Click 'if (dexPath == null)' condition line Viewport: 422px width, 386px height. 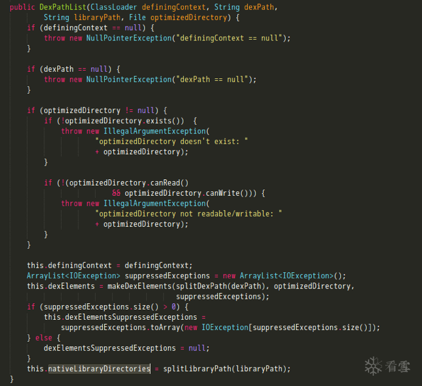(73, 69)
